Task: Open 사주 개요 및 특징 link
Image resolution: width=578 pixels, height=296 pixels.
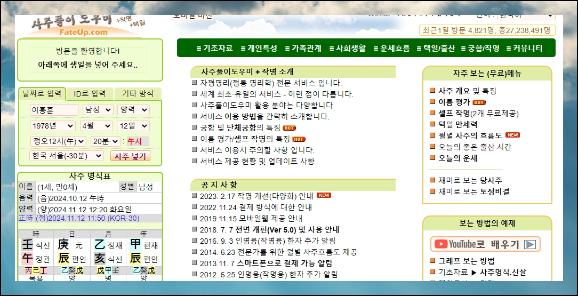Action: tap(467, 91)
